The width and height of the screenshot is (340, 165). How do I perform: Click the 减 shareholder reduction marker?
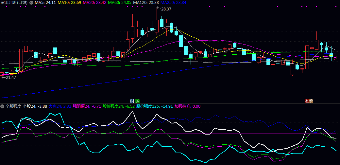pyautogui.click(x=138, y=101)
